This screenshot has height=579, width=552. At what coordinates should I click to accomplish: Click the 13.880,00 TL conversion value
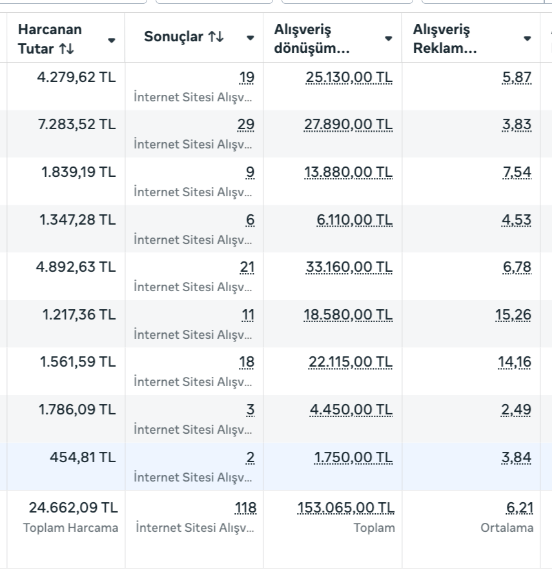tap(348, 172)
